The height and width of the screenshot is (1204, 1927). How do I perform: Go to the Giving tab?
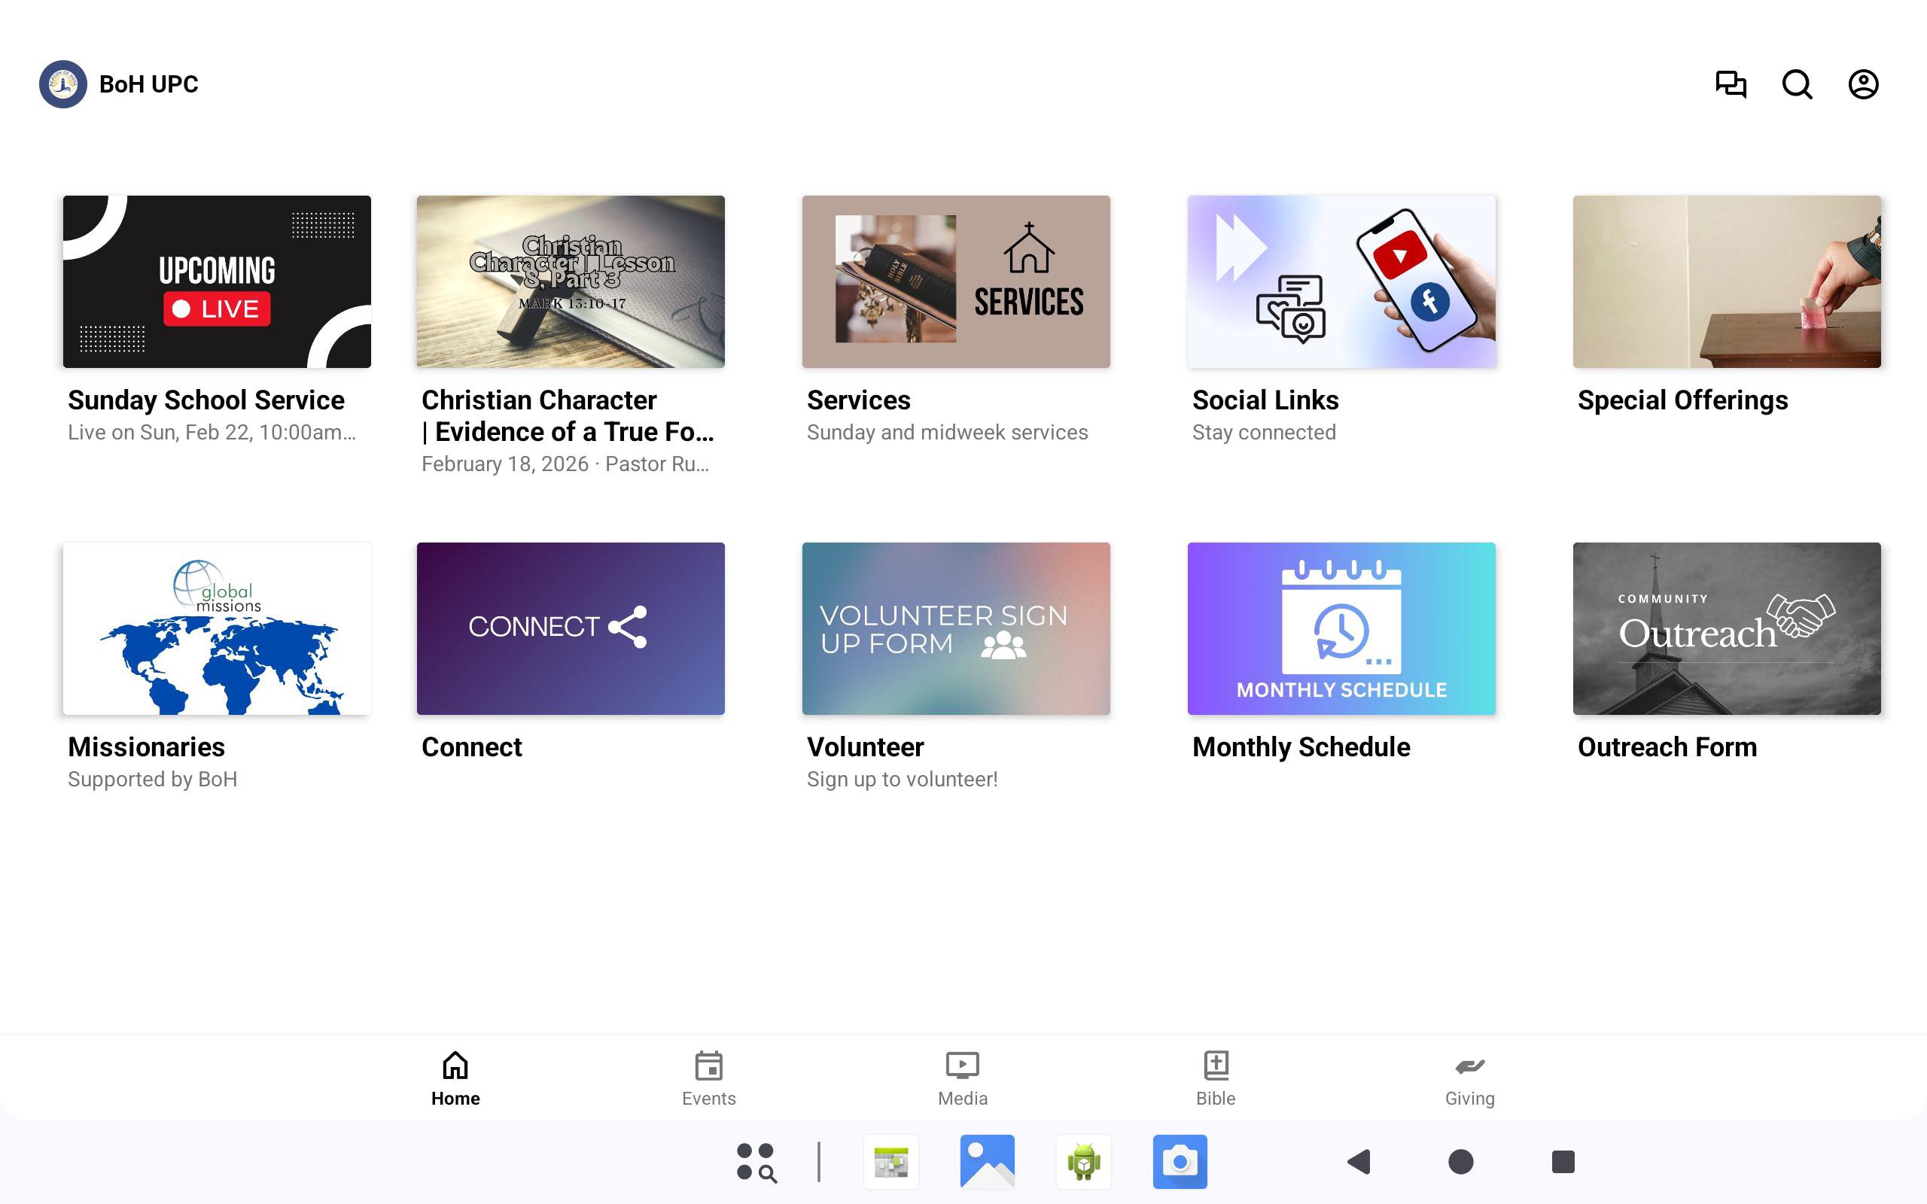point(1469,1078)
